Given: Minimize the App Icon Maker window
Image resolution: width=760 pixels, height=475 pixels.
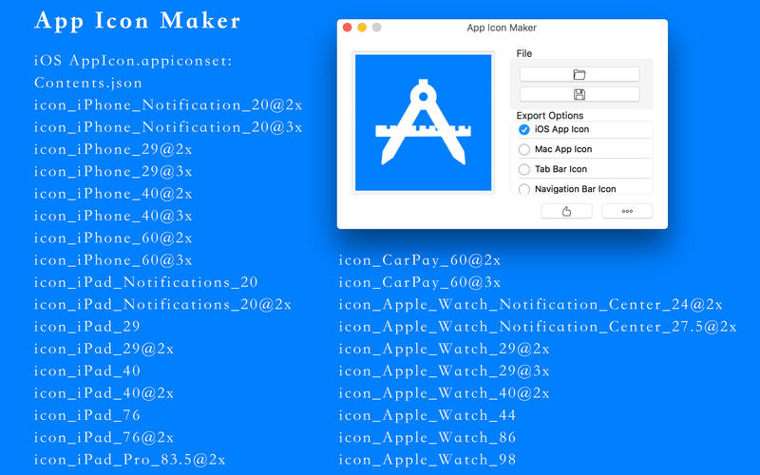Looking at the screenshot, I should (362, 28).
